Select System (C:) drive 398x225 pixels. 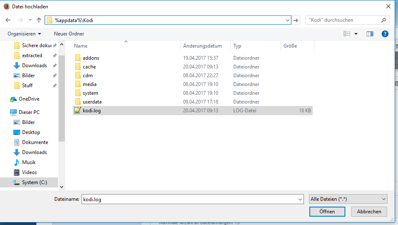click(29, 182)
